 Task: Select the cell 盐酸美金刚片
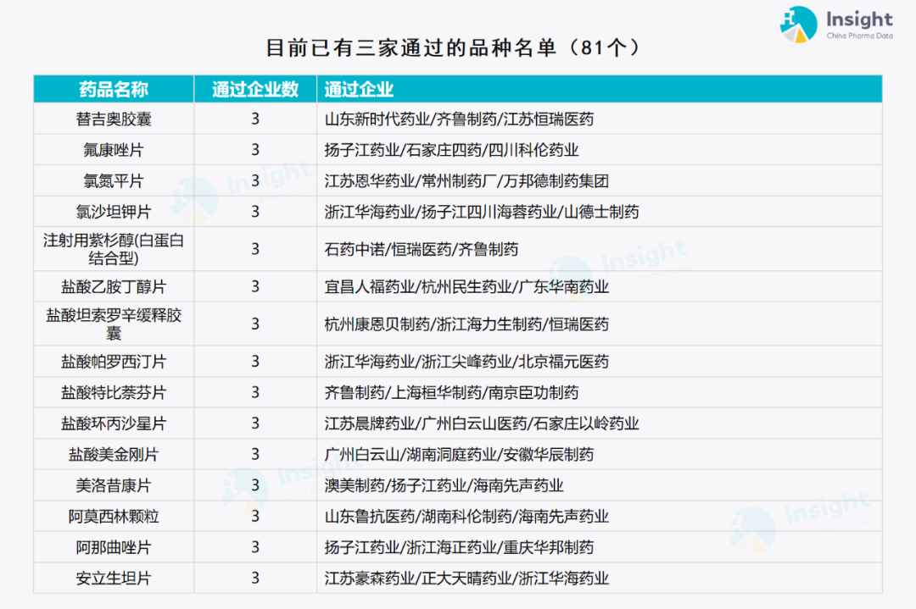[x=114, y=454]
